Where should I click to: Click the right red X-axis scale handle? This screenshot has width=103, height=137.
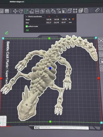click(98, 78)
